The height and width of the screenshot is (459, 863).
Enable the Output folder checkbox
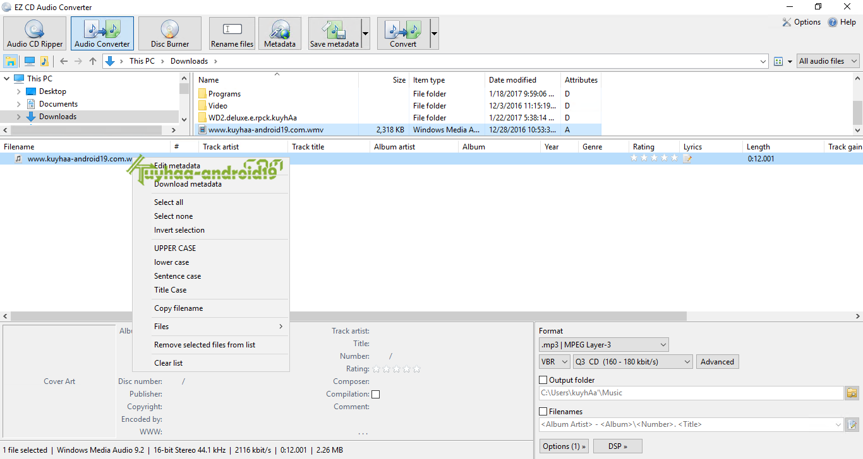(x=543, y=380)
